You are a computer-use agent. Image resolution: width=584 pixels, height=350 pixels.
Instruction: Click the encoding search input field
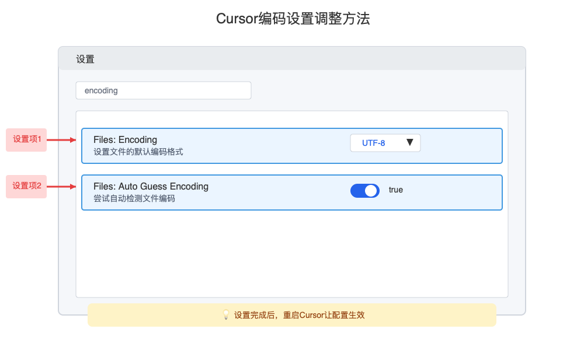coord(164,90)
